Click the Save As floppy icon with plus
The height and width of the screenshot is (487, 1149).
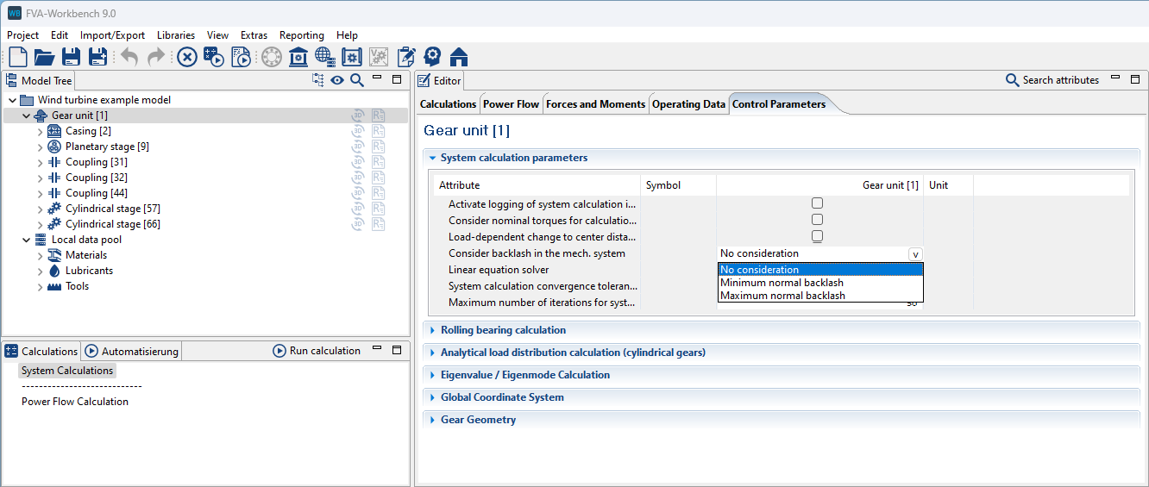97,57
